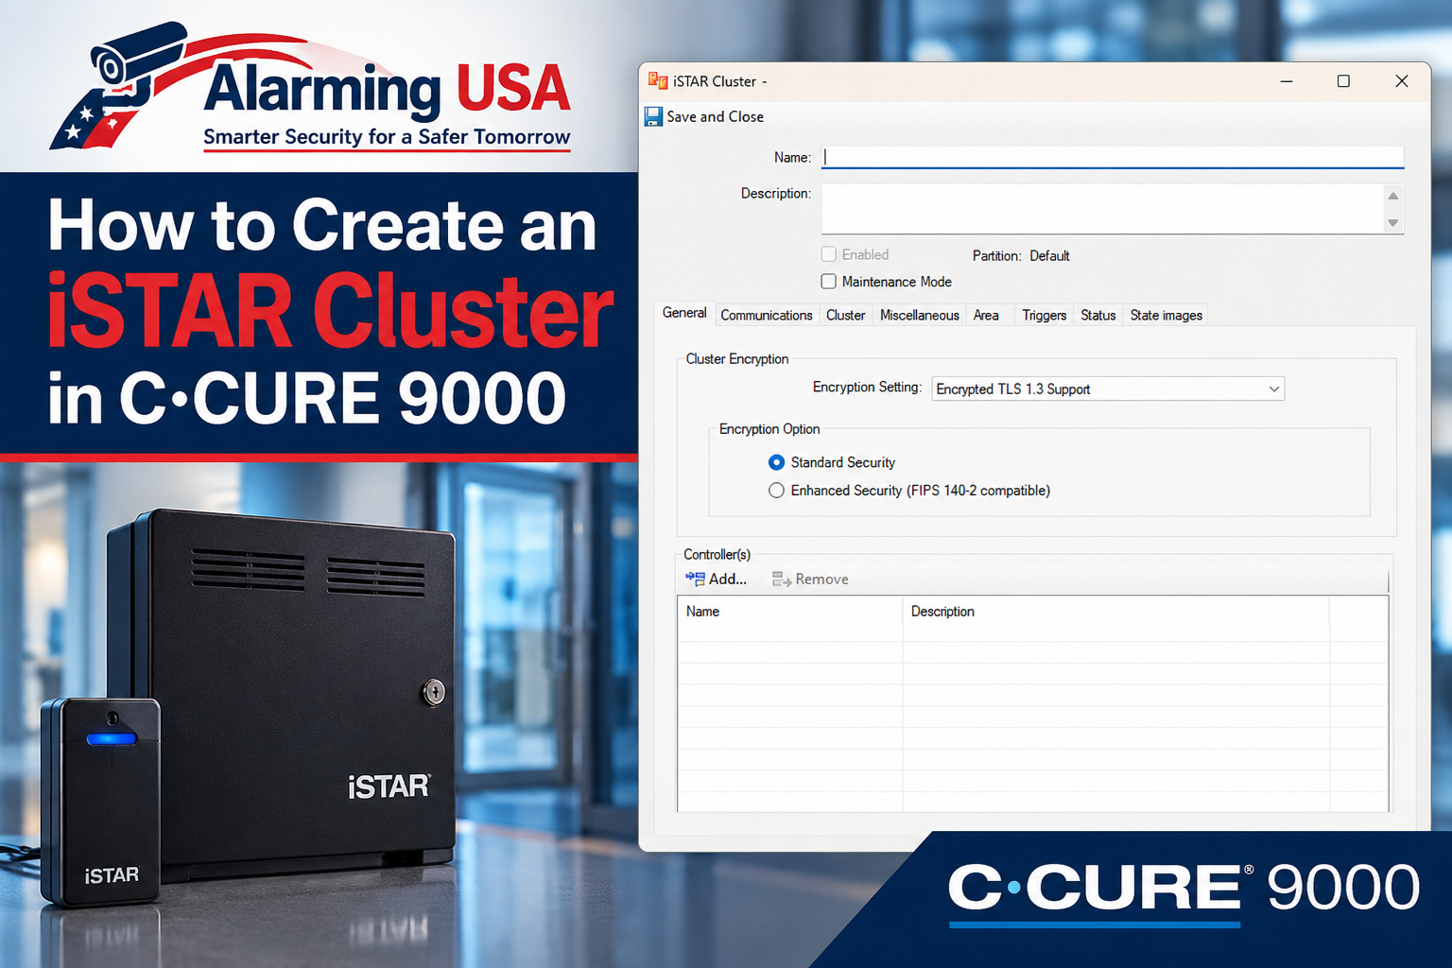Viewport: 1452px width, 968px height.
Task: Open the Cluster tab
Action: pyautogui.click(x=845, y=315)
